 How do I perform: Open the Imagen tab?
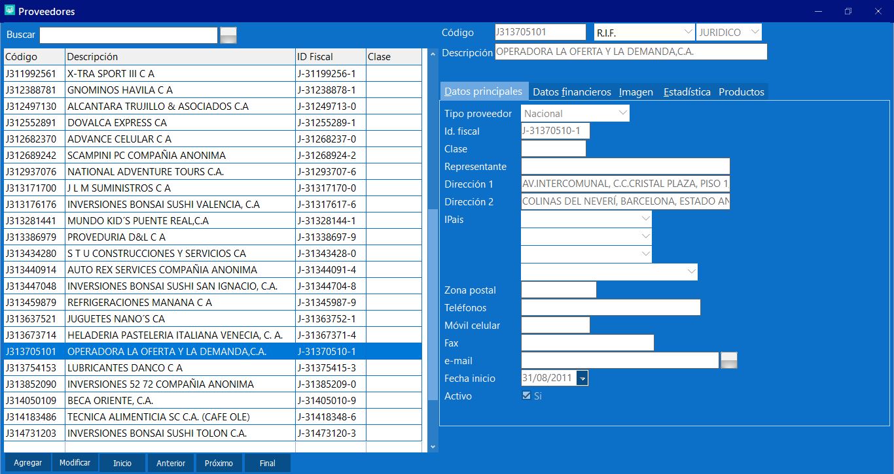(x=636, y=92)
